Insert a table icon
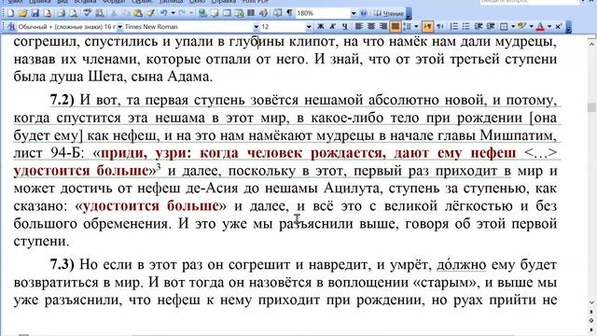 pyautogui.click(x=227, y=13)
